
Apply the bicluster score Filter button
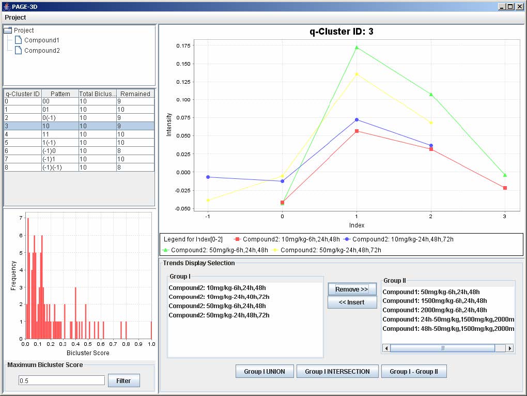click(x=123, y=381)
